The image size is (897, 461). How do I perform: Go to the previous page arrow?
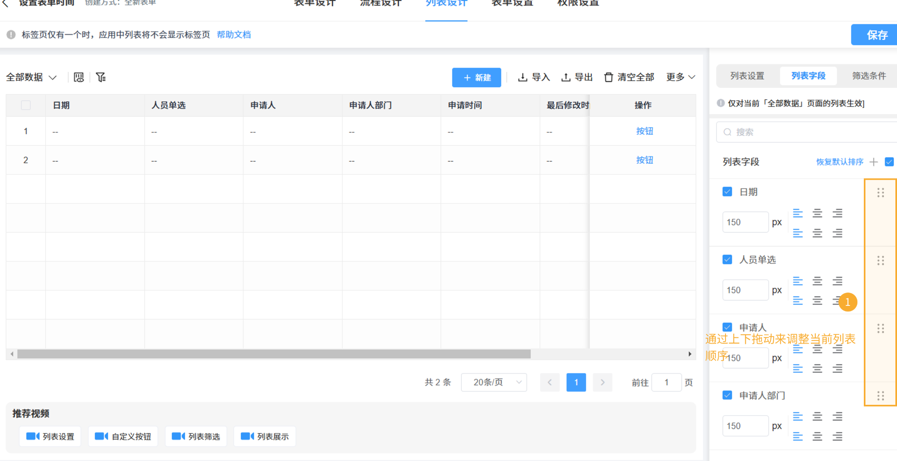(x=550, y=382)
